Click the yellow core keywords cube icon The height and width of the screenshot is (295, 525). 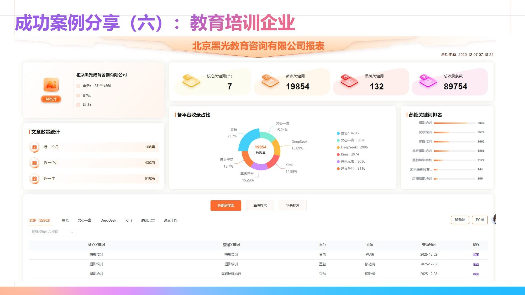click(191, 81)
